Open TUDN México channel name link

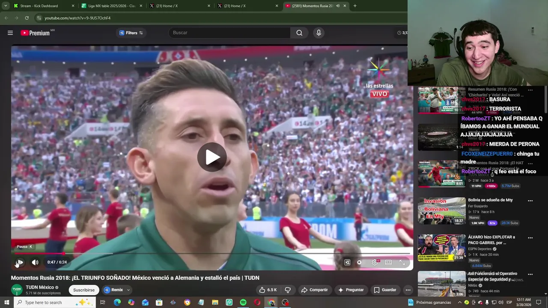click(x=40, y=287)
